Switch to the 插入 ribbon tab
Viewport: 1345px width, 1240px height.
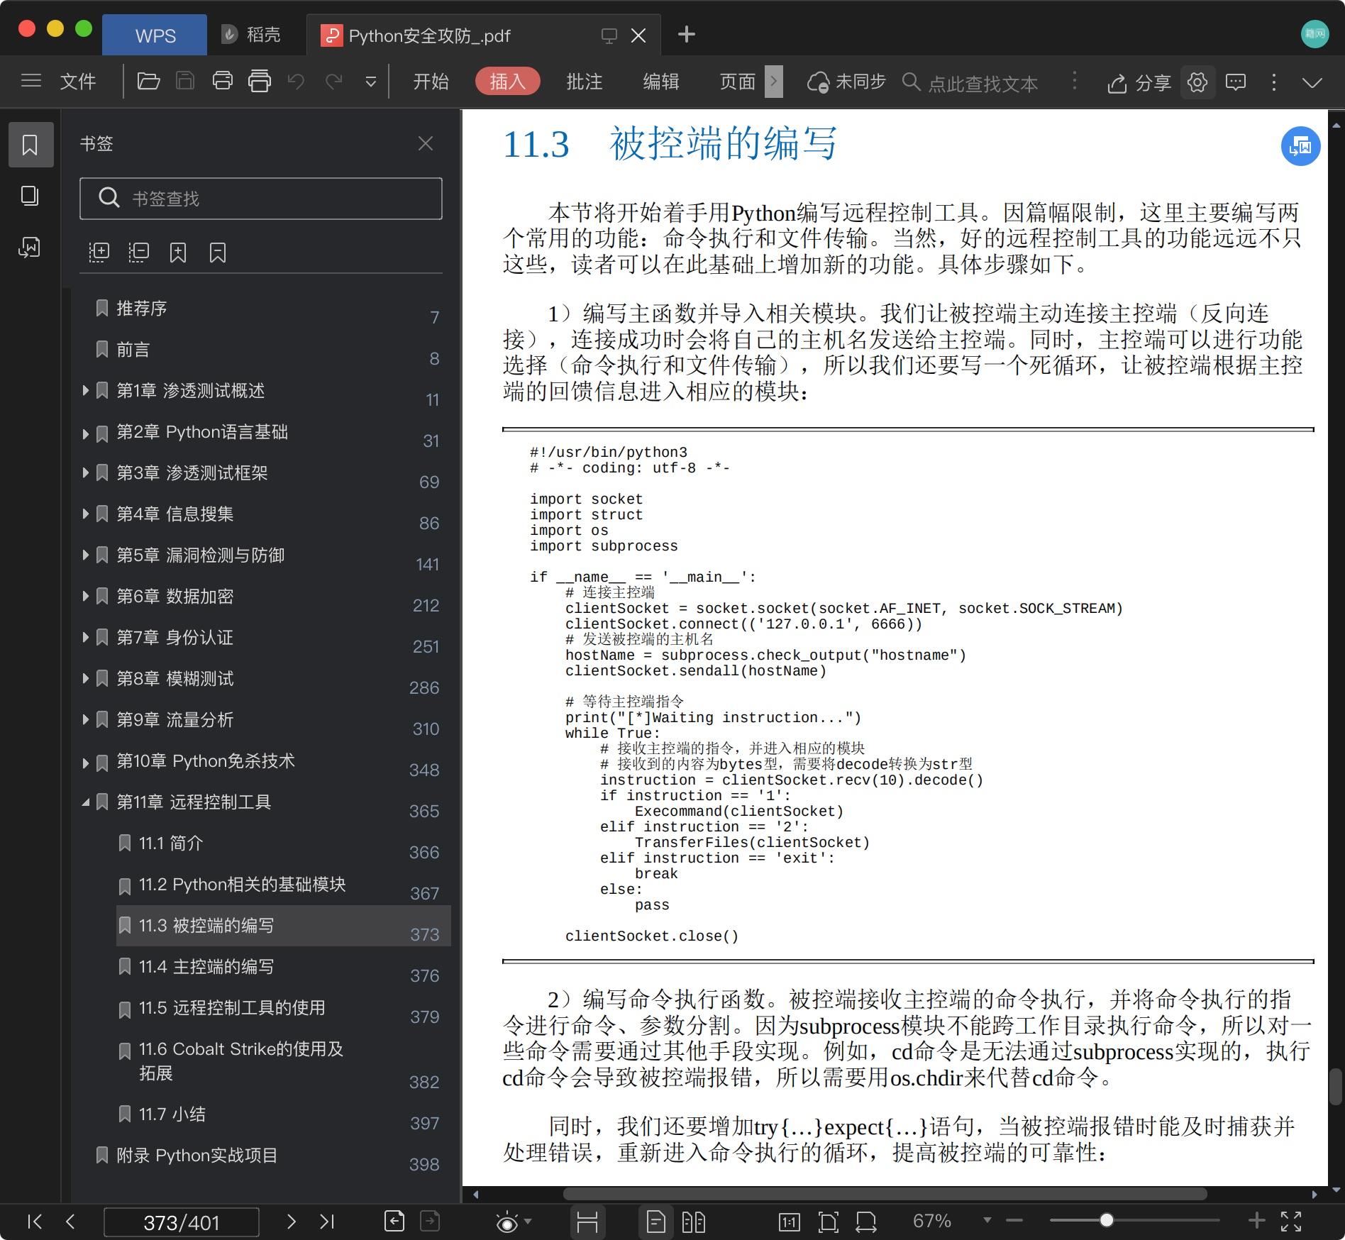[x=507, y=82]
